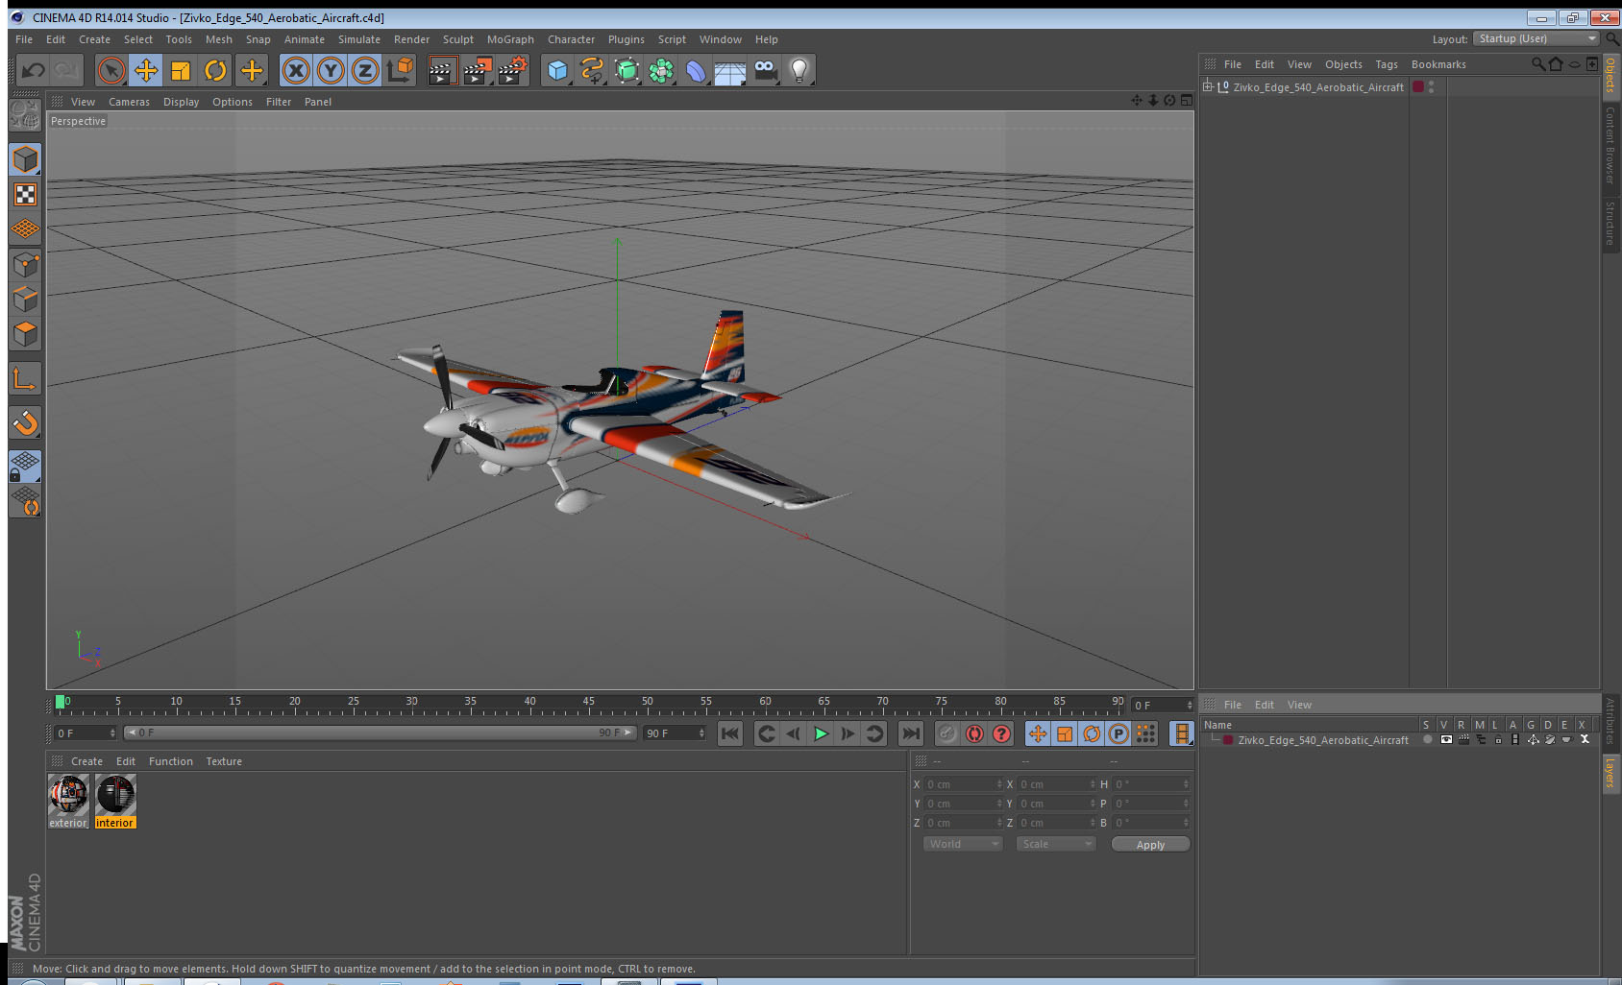Open the Layout Startup dropdown
1622x985 pixels.
(x=1536, y=38)
